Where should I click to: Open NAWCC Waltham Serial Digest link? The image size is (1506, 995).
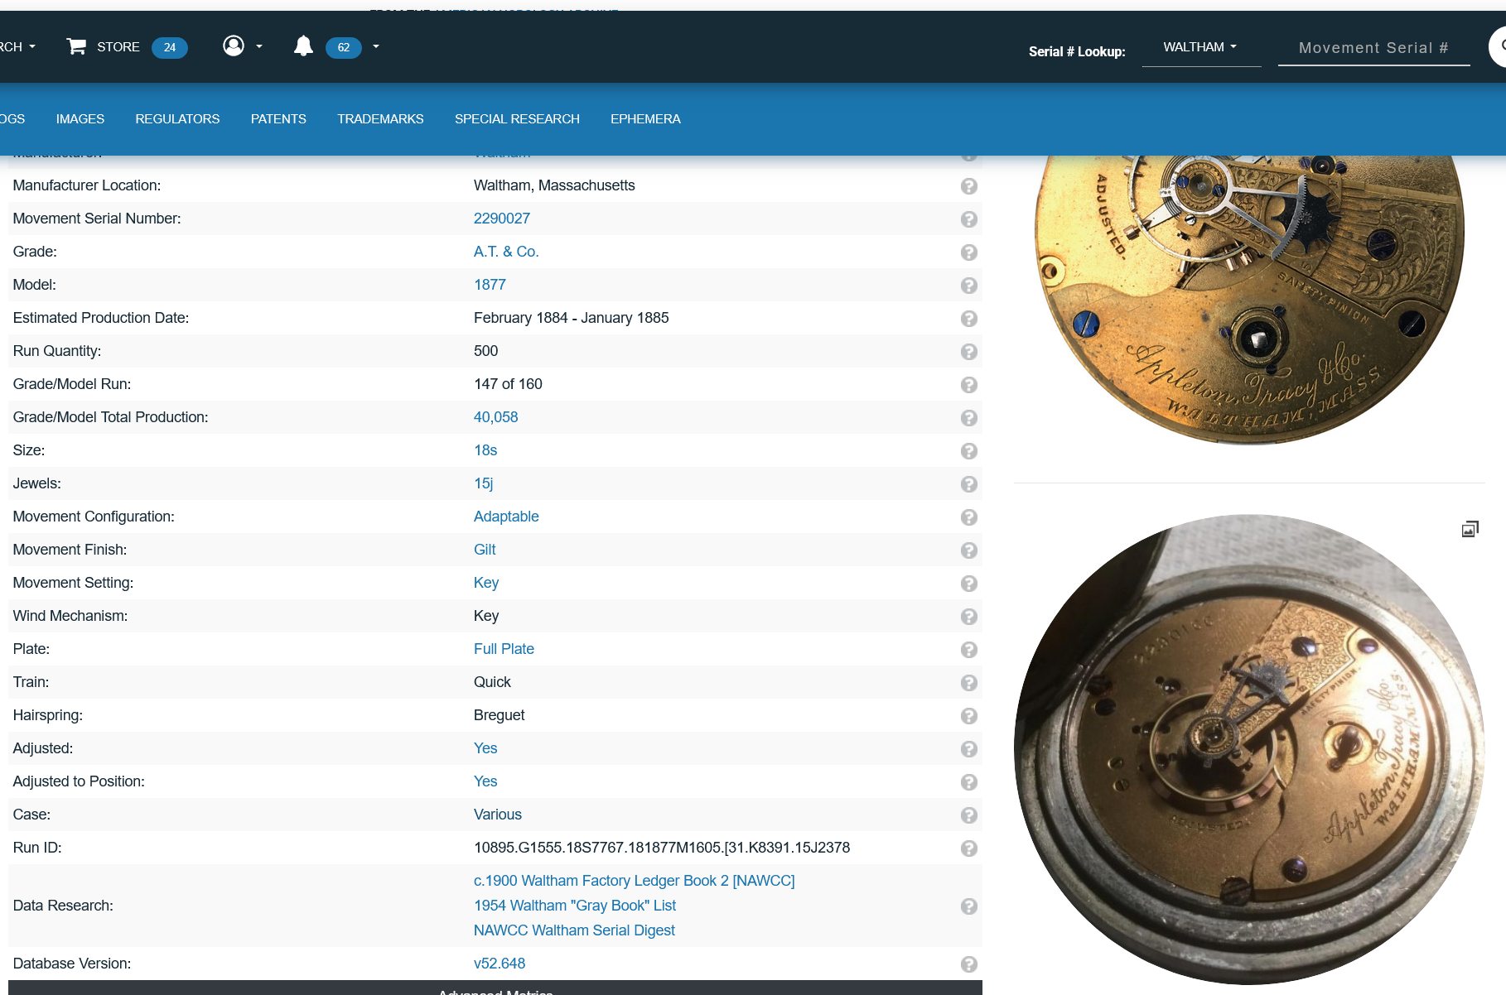[574, 930]
